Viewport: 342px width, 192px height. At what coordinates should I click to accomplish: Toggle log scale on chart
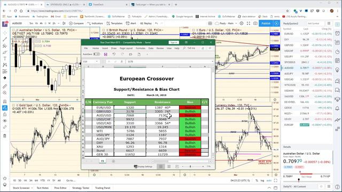262,180
